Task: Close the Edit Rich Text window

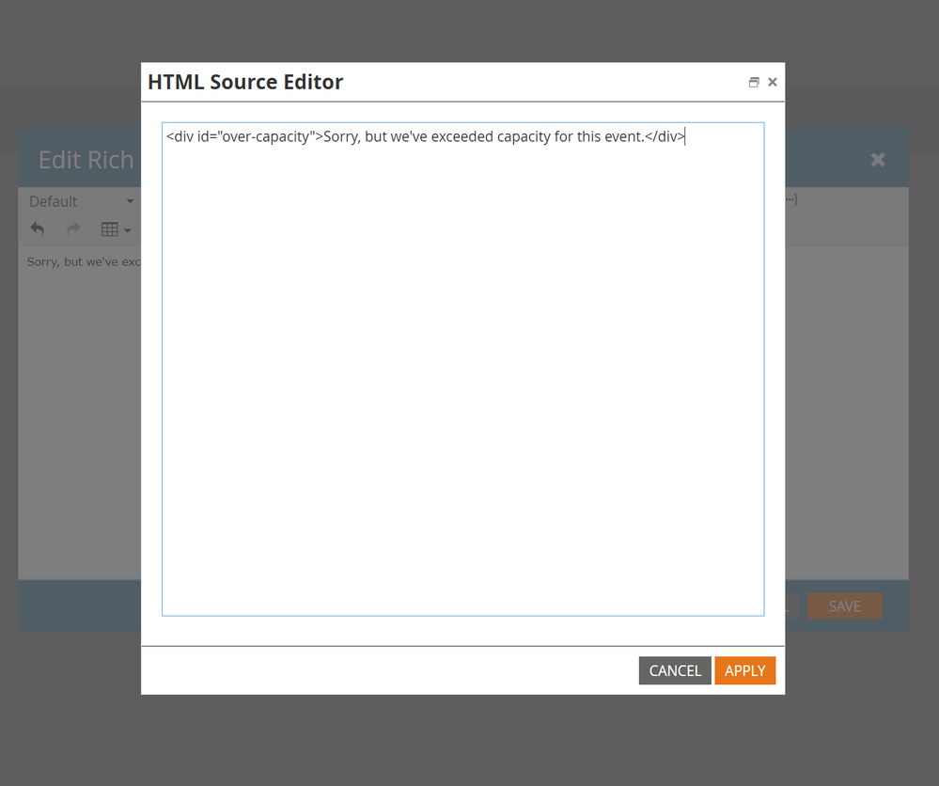Action: pyautogui.click(x=878, y=160)
